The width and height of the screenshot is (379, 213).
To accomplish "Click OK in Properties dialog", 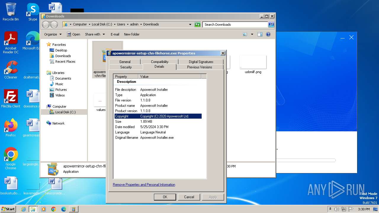I will 165,197.
